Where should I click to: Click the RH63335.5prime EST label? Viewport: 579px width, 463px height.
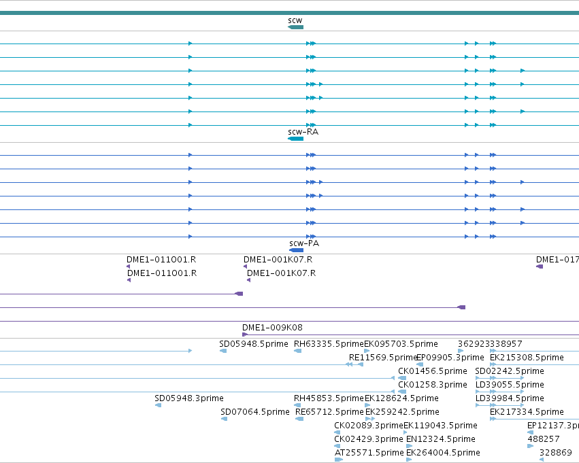tap(329, 344)
